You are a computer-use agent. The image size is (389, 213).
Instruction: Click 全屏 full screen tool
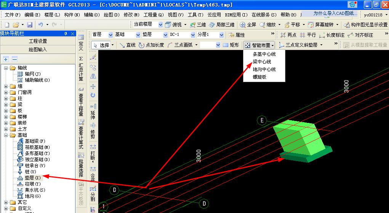[x=248, y=24]
